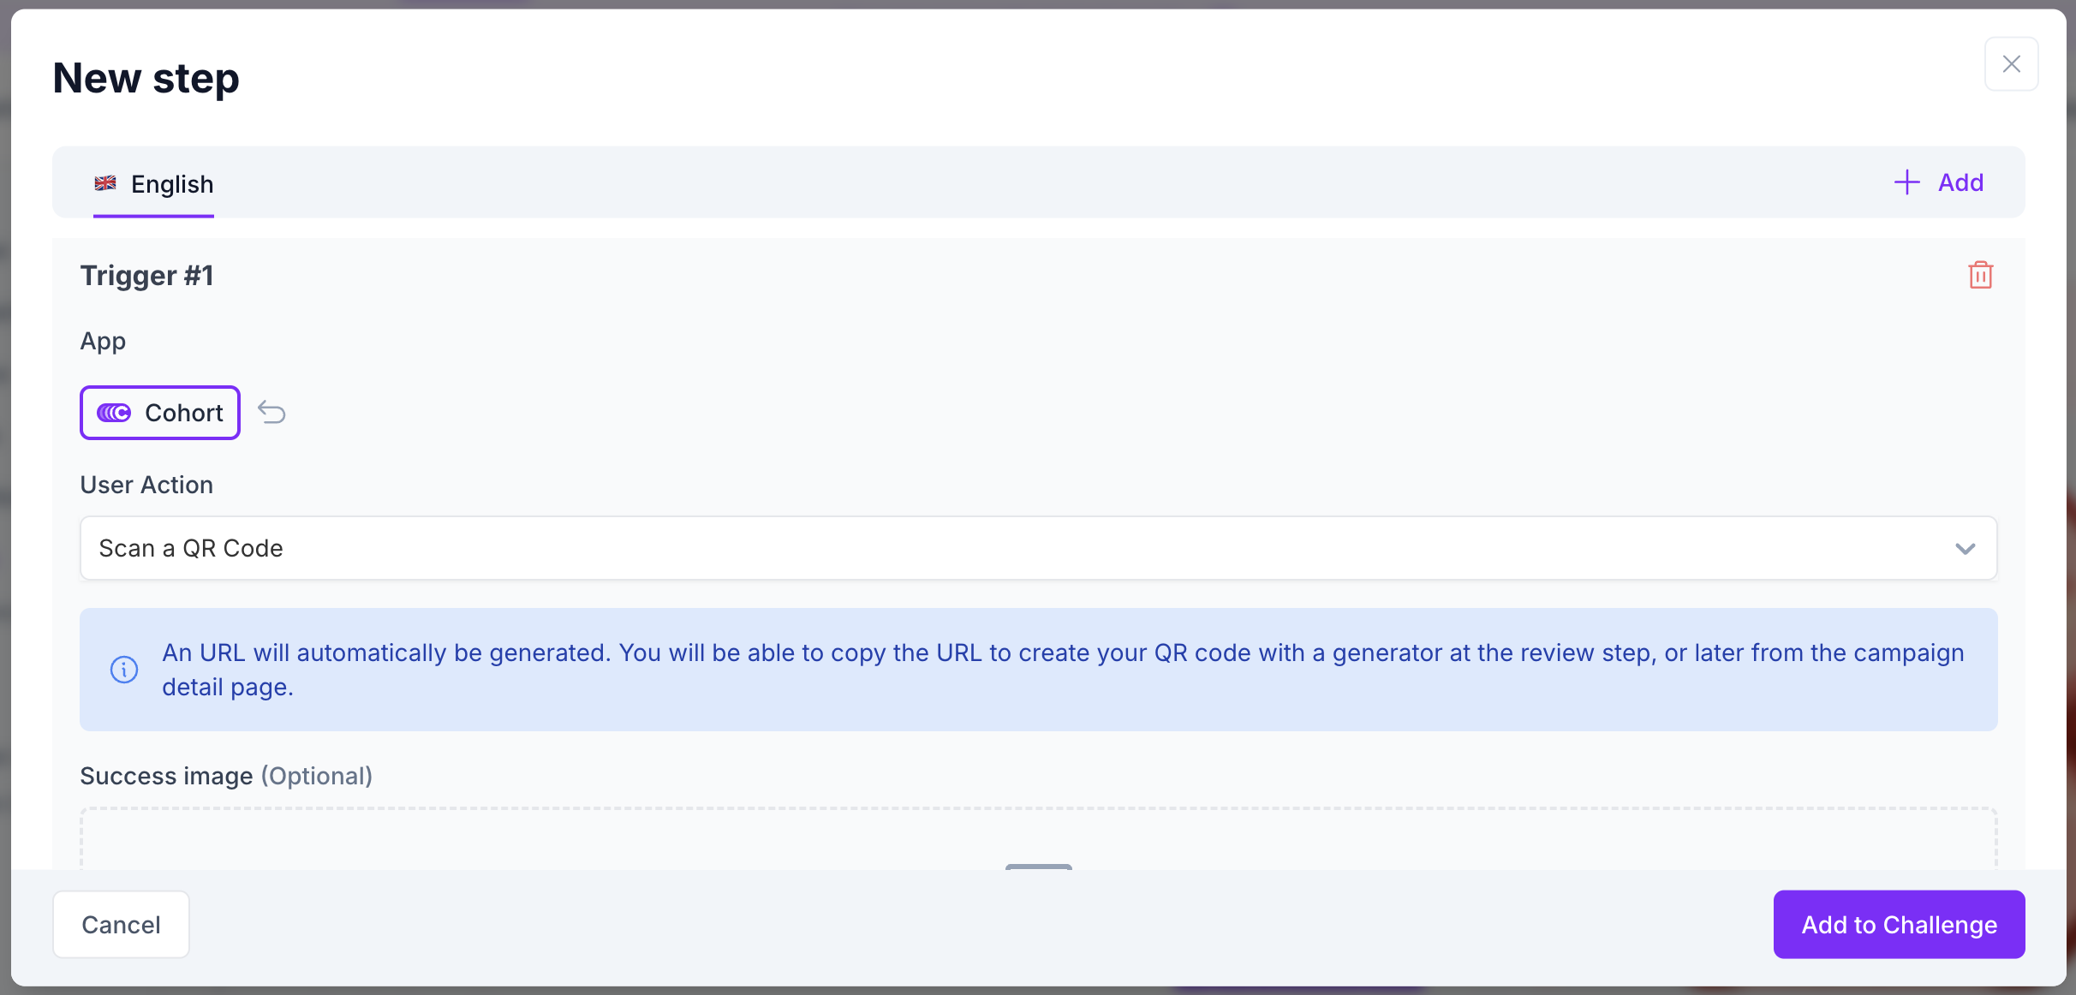The width and height of the screenshot is (2076, 995).
Task: Click the info circle icon in banner
Action: 124,670
